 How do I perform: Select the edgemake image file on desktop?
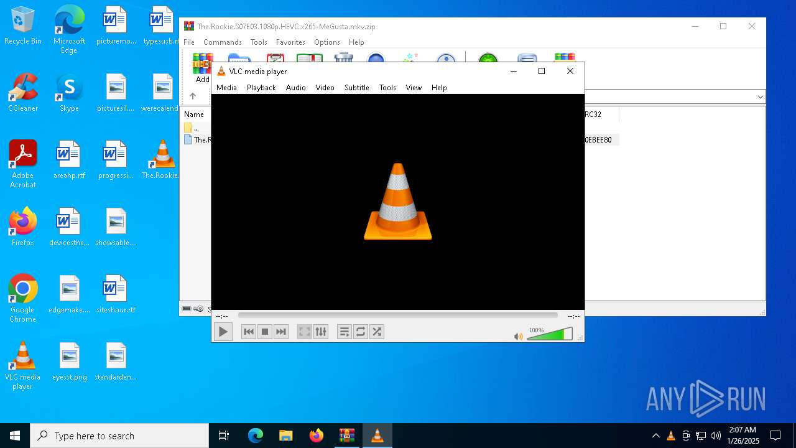69,294
